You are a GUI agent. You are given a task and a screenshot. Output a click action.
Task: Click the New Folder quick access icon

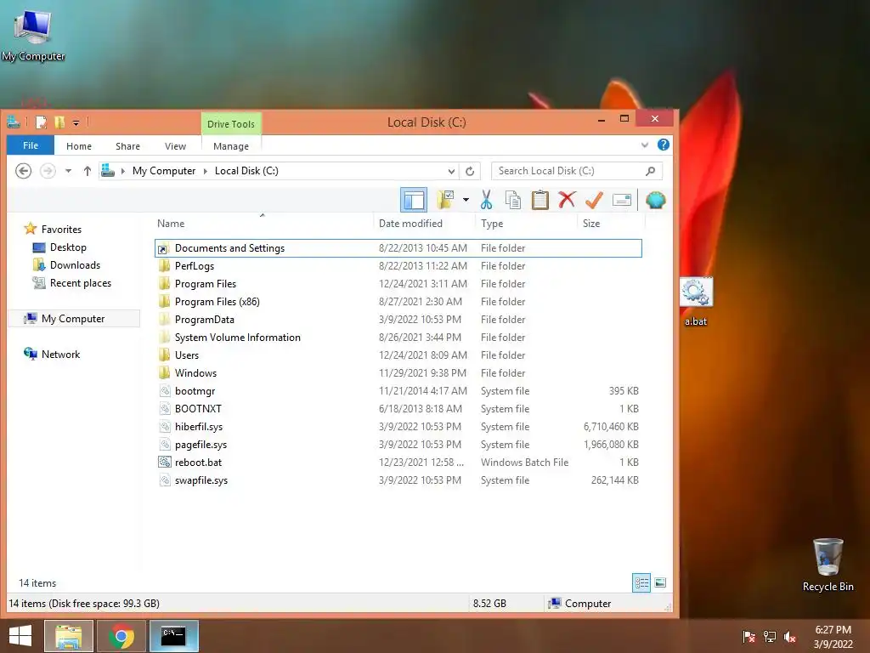tap(59, 122)
